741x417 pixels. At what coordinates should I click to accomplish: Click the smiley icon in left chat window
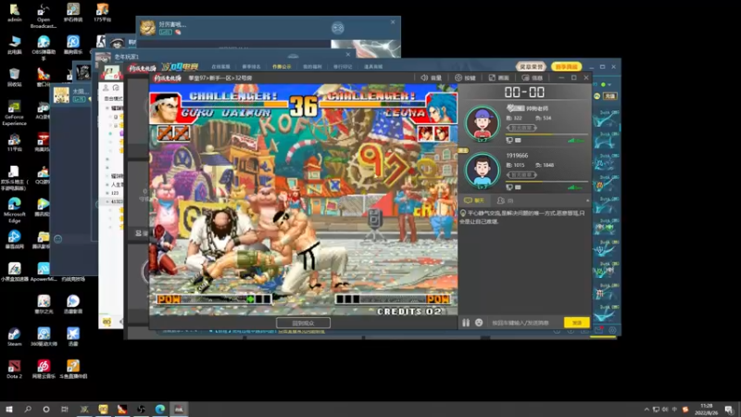[57, 239]
